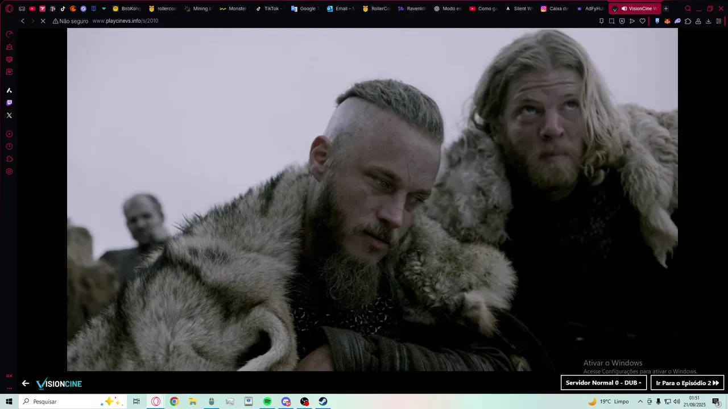This screenshot has width=728, height=409.
Task: Open the sidebar history clock icon
Action: tap(9, 147)
